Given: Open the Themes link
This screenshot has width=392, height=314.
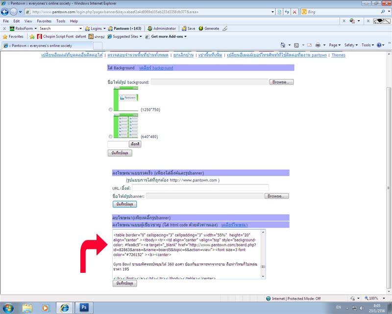Looking at the screenshot, I should pyautogui.click(x=338, y=55).
